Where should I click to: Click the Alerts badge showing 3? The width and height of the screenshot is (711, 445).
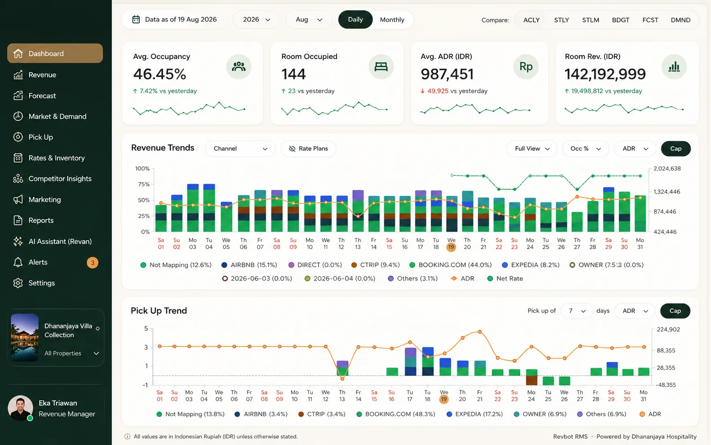92,262
